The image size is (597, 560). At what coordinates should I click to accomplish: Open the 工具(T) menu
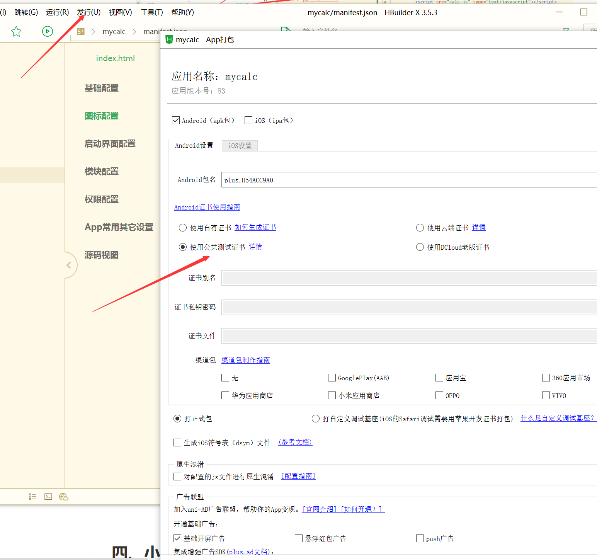point(152,12)
